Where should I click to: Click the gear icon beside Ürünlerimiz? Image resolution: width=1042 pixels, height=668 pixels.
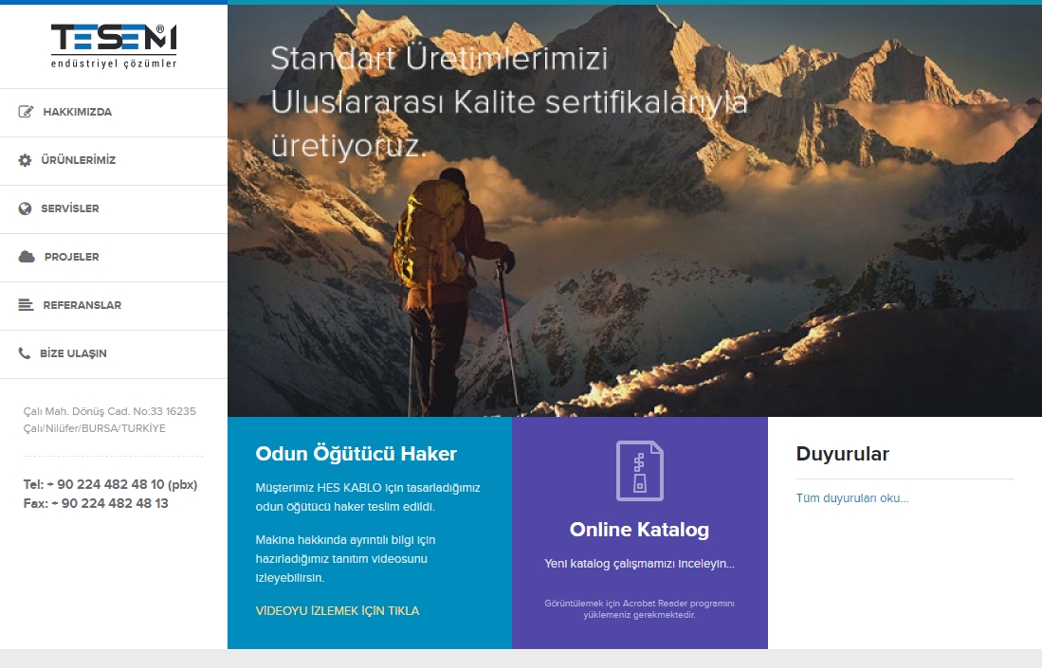click(x=26, y=160)
